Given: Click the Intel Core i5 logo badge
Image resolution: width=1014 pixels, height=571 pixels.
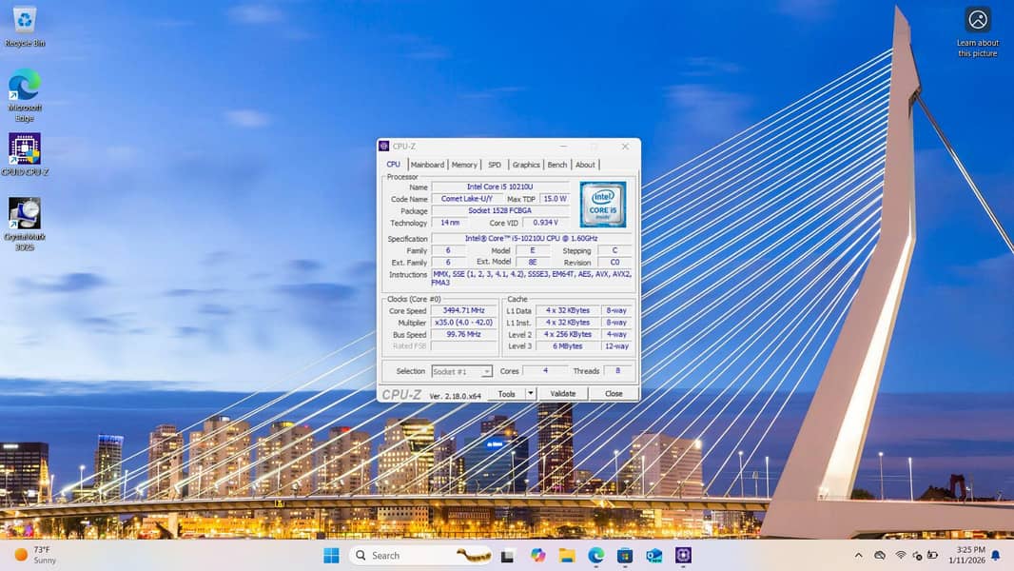Looking at the screenshot, I should pyautogui.click(x=602, y=205).
